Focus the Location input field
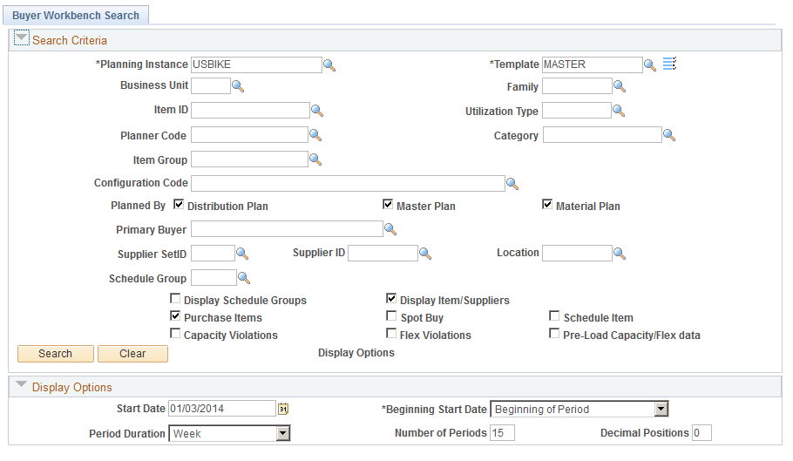 coord(577,254)
